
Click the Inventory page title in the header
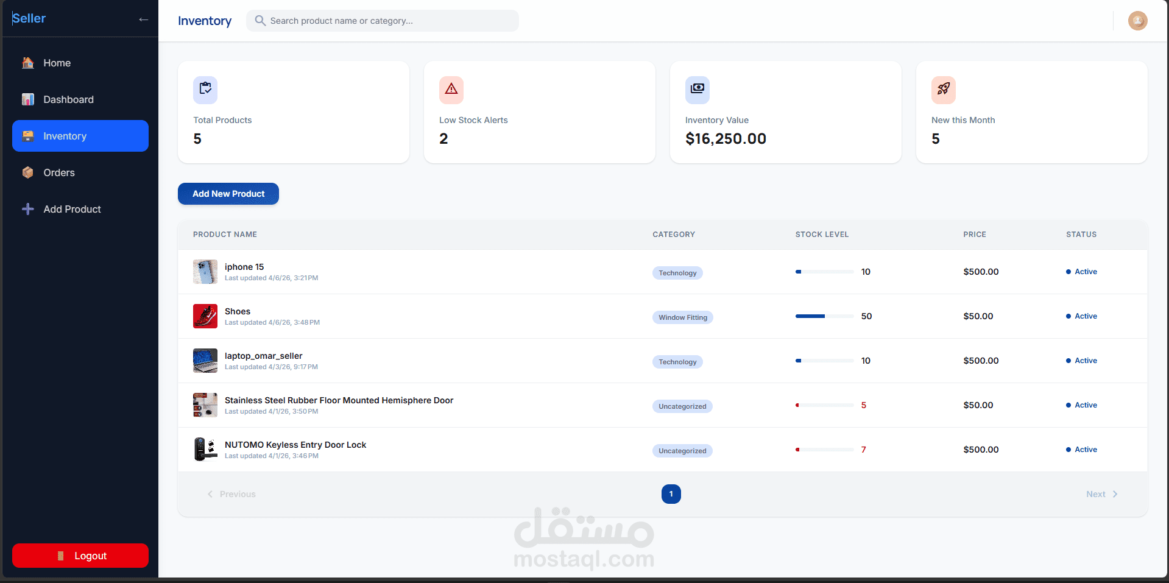[205, 21]
